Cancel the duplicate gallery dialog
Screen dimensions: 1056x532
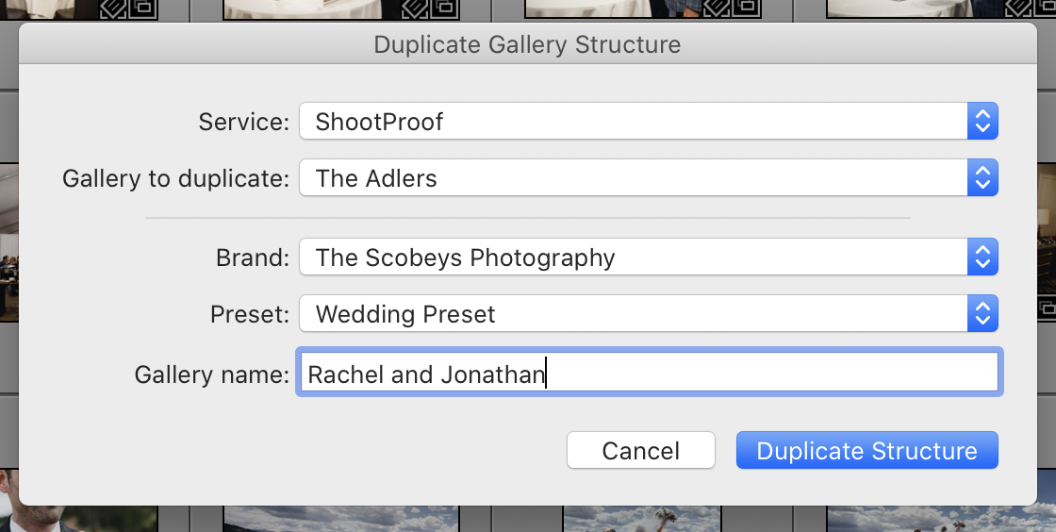pos(640,450)
